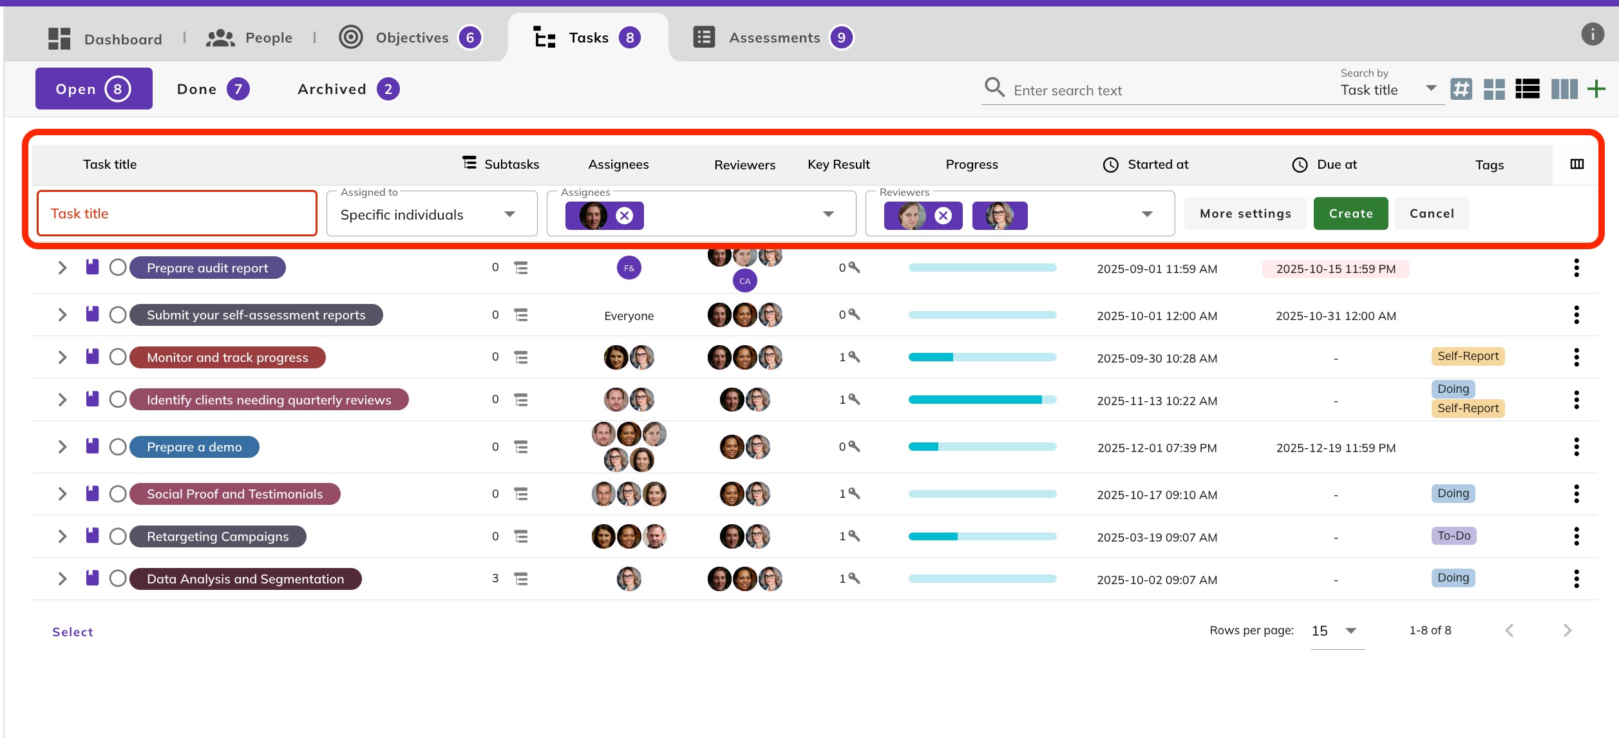Expand the Social Proof and Testimonials row

pos(62,494)
